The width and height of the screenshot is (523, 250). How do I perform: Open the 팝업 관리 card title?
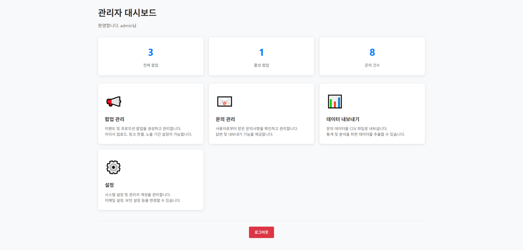[114, 119]
